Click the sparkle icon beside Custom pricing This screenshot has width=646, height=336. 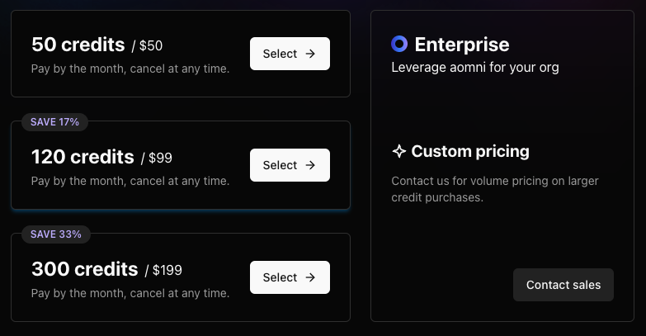tap(399, 152)
